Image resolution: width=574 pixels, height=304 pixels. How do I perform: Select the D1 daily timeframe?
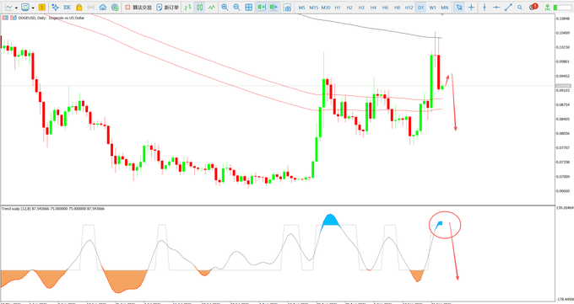[421, 8]
